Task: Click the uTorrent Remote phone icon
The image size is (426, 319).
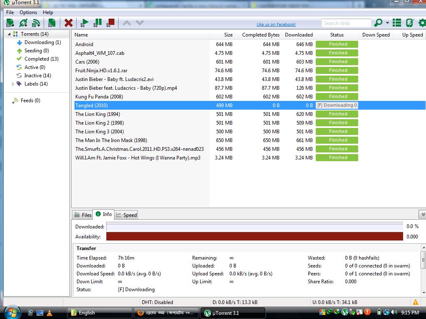Action: click(410, 23)
